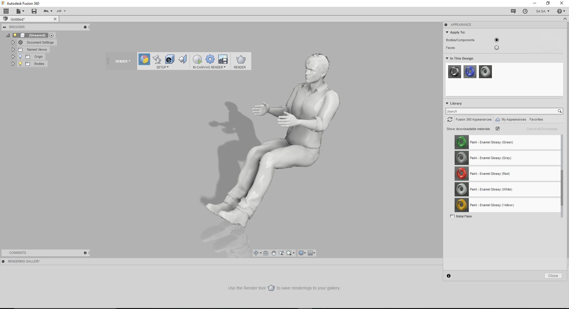The height and width of the screenshot is (309, 569).
Task: Expand Origin tree node
Action: (13, 57)
